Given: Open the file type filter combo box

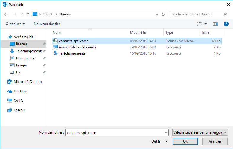Looking at the screenshot, I should tap(200, 132).
